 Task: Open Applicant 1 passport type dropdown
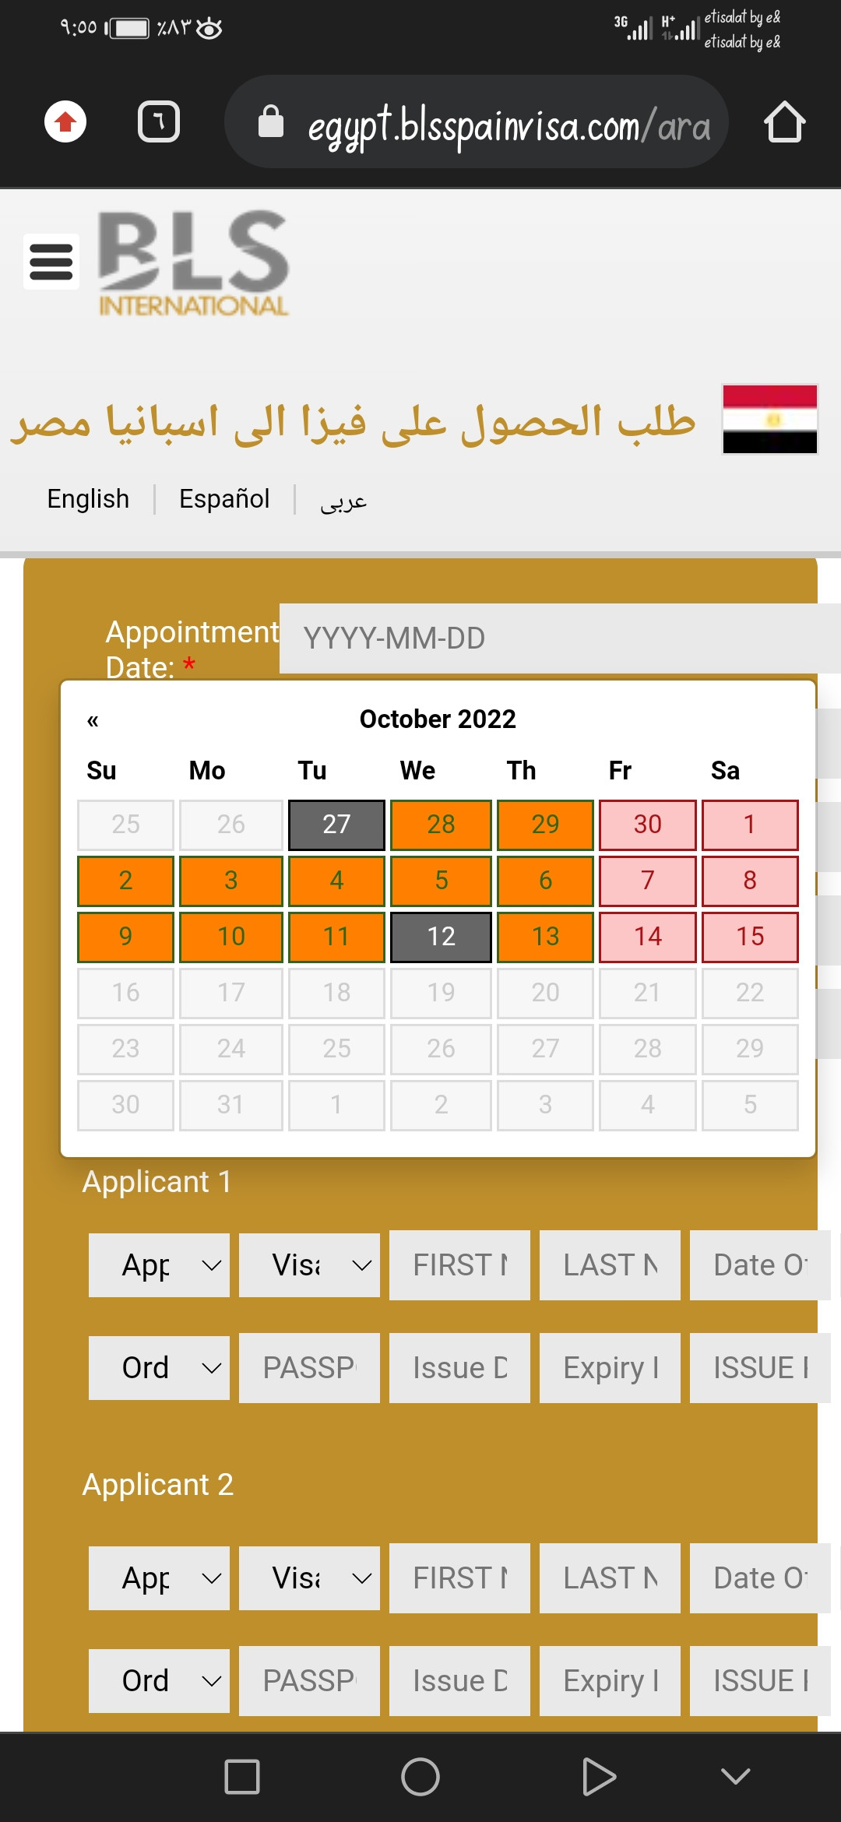pyautogui.click(x=159, y=1368)
